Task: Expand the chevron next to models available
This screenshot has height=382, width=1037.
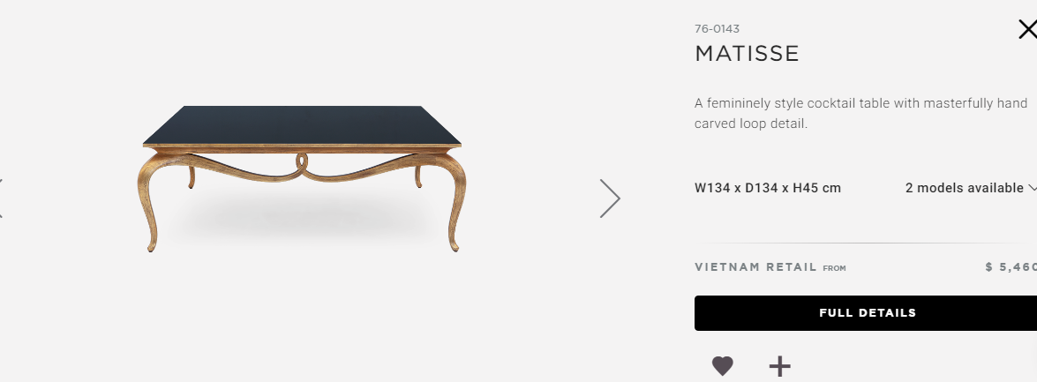Action: (x=1033, y=189)
